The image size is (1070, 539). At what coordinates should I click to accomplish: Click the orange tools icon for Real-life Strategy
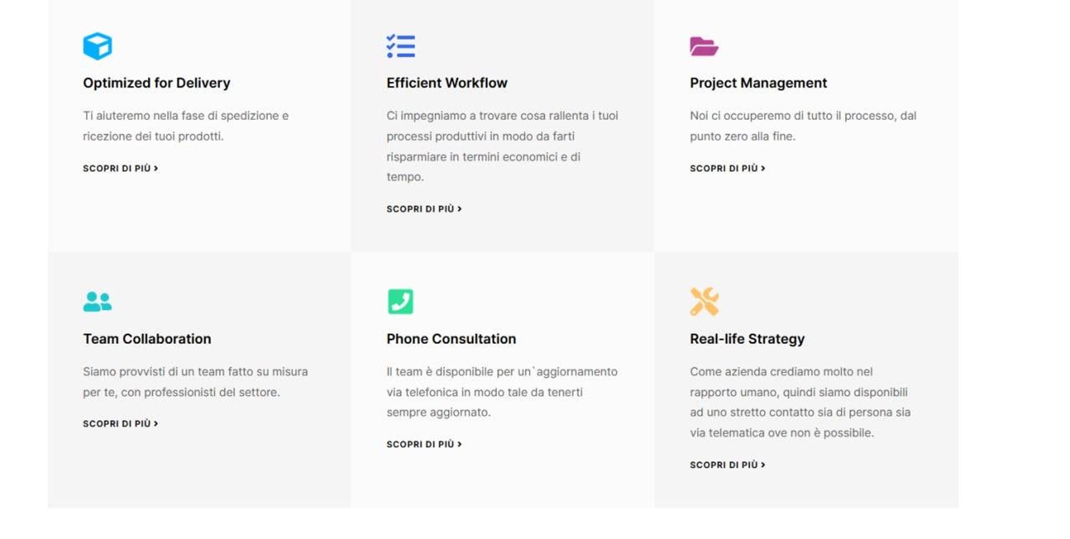click(704, 301)
